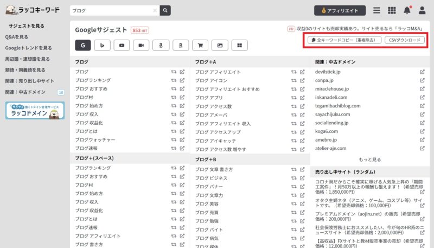Open the user account icon
The height and width of the screenshot is (248, 434).
pyautogui.click(x=422, y=10)
